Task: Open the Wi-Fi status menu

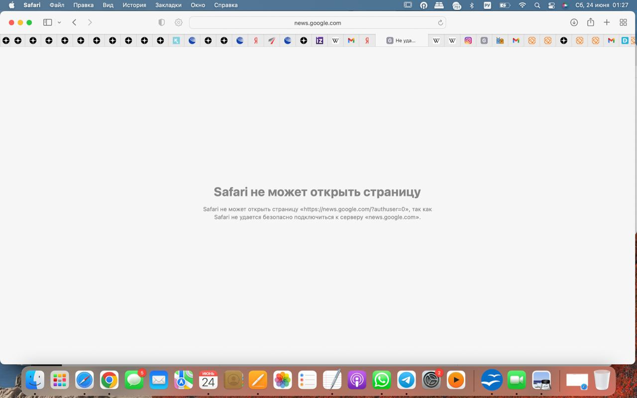Action: (x=522, y=5)
